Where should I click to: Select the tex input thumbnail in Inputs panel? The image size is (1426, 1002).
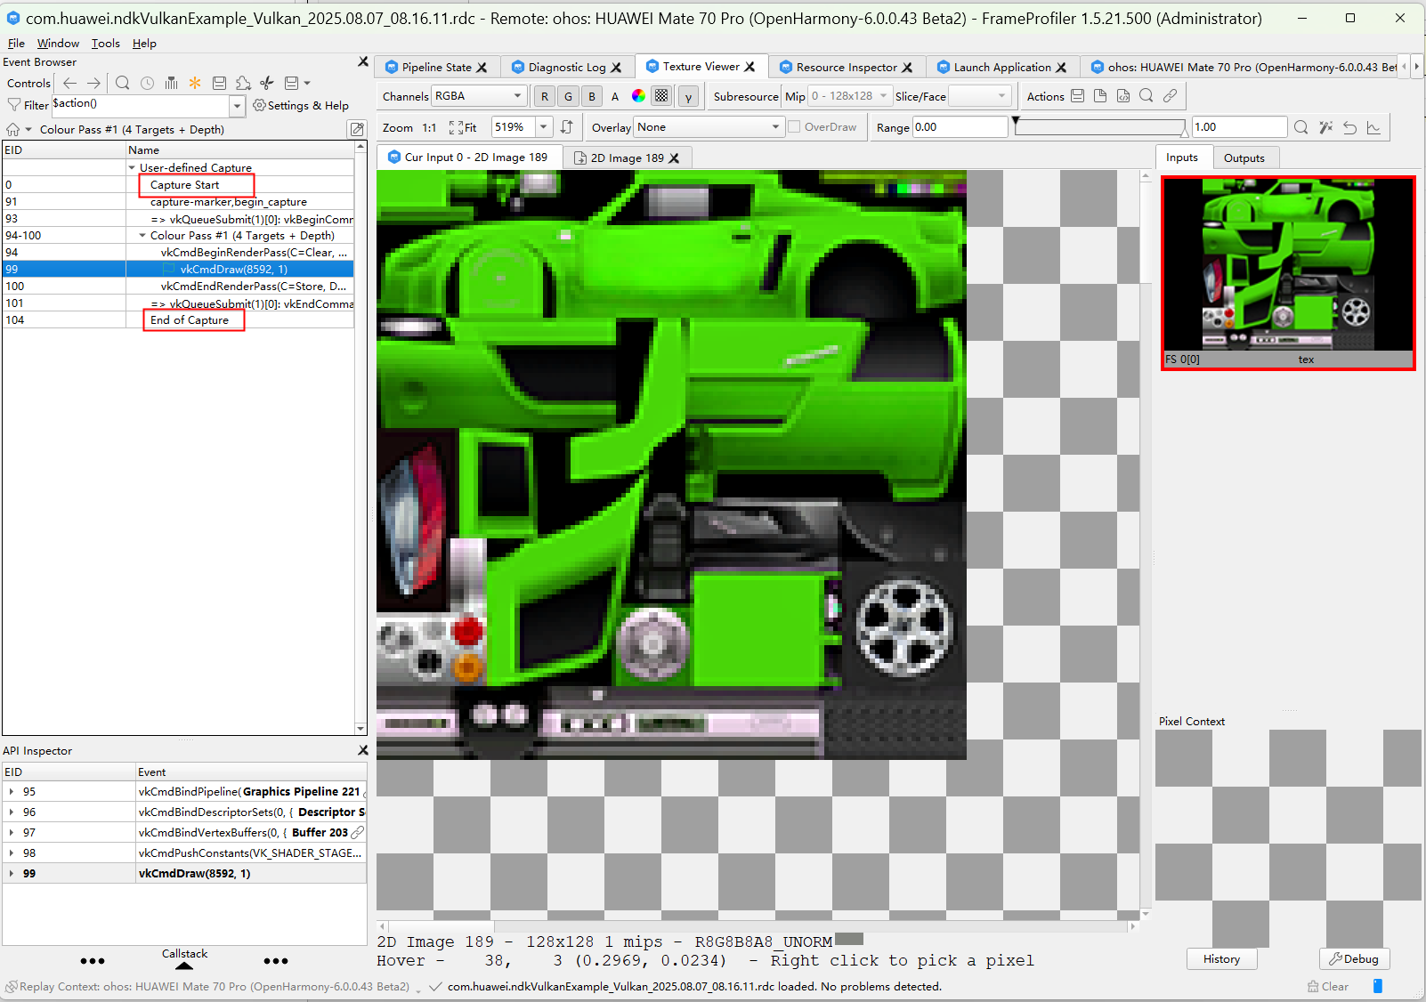1288,267
